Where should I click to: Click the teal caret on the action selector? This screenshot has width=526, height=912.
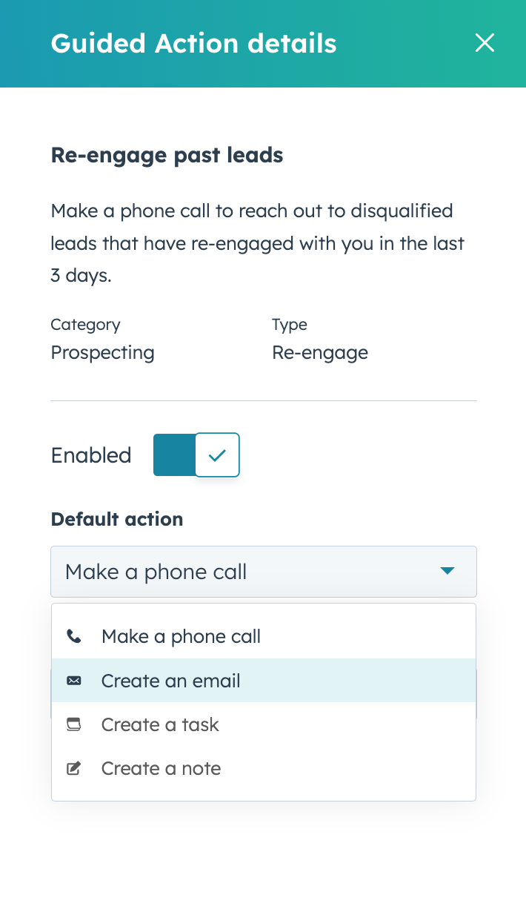[447, 571]
